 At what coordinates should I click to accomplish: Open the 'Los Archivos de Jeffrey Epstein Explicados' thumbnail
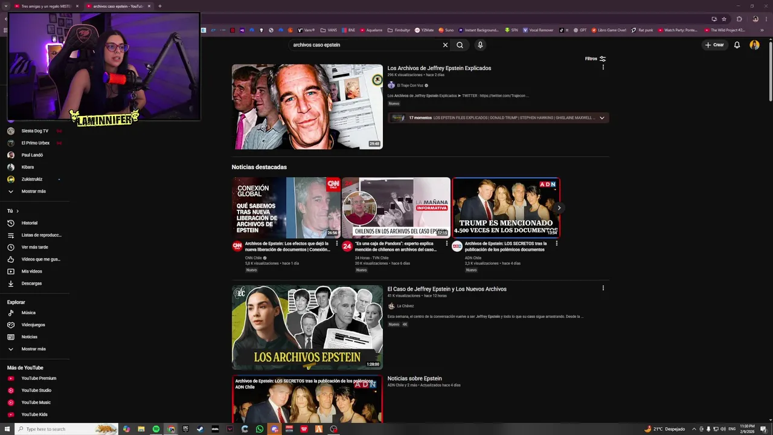pos(307,106)
